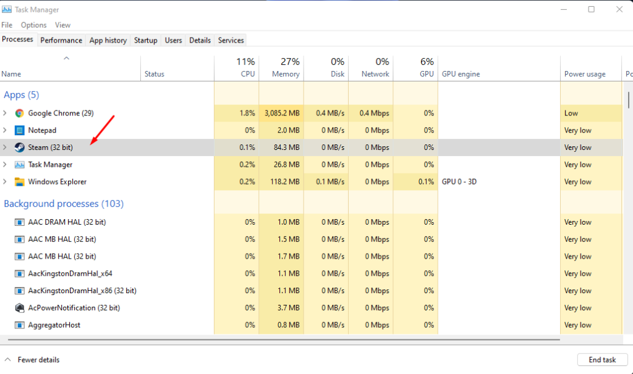
Task: Click the Task Manager title bar icon
Action: 7,9
